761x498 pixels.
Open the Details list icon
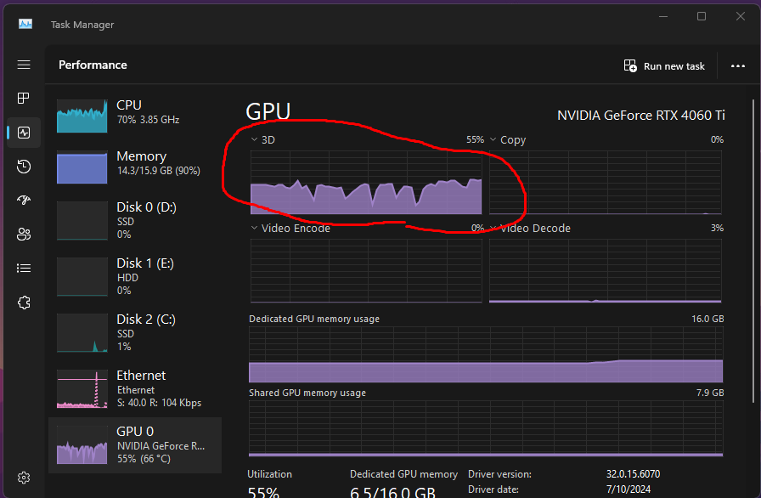pos(24,269)
